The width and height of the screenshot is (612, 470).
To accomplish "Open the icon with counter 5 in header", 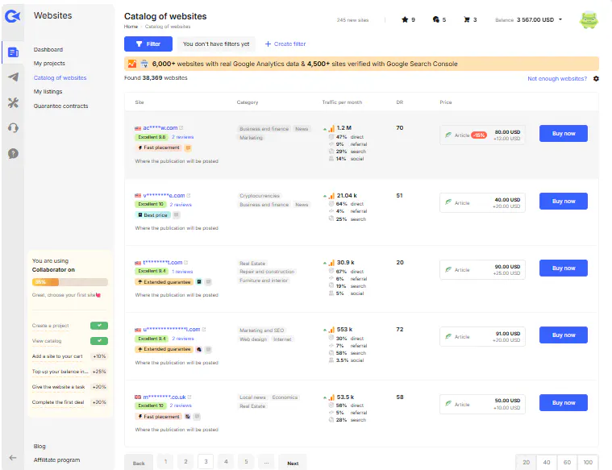I will (436, 19).
